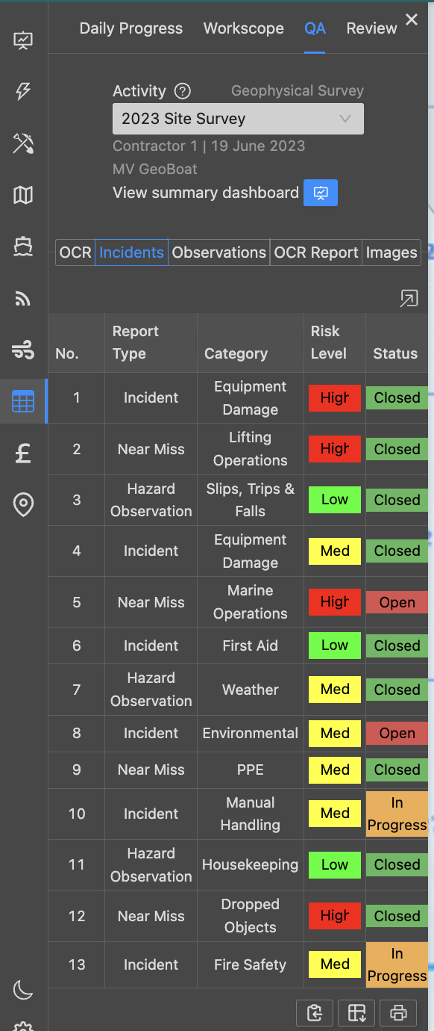
Task: Click the Activity help question mark
Action: [x=183, y=91]
